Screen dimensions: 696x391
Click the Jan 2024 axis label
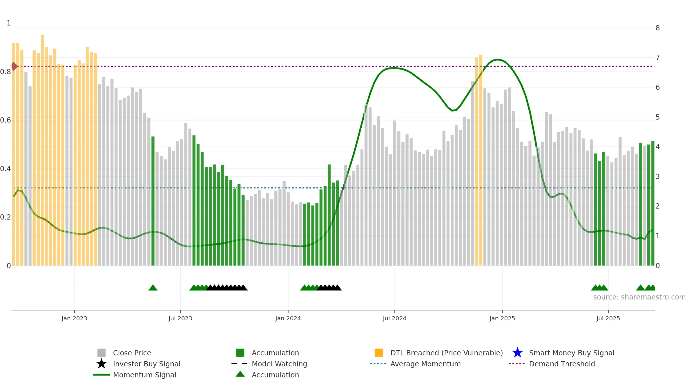pos(288,319)
